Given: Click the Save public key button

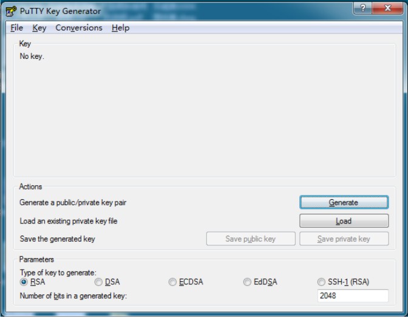Looking at the screenshot, I should point(251,239).
